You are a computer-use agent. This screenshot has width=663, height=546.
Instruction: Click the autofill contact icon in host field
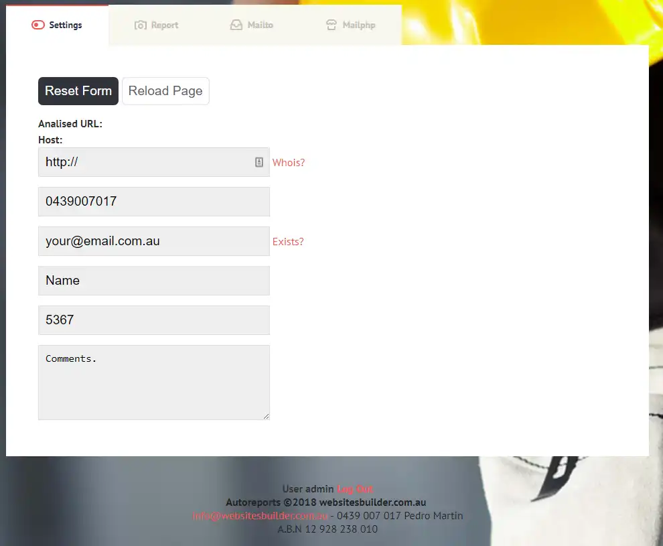[x=259, y=162]
